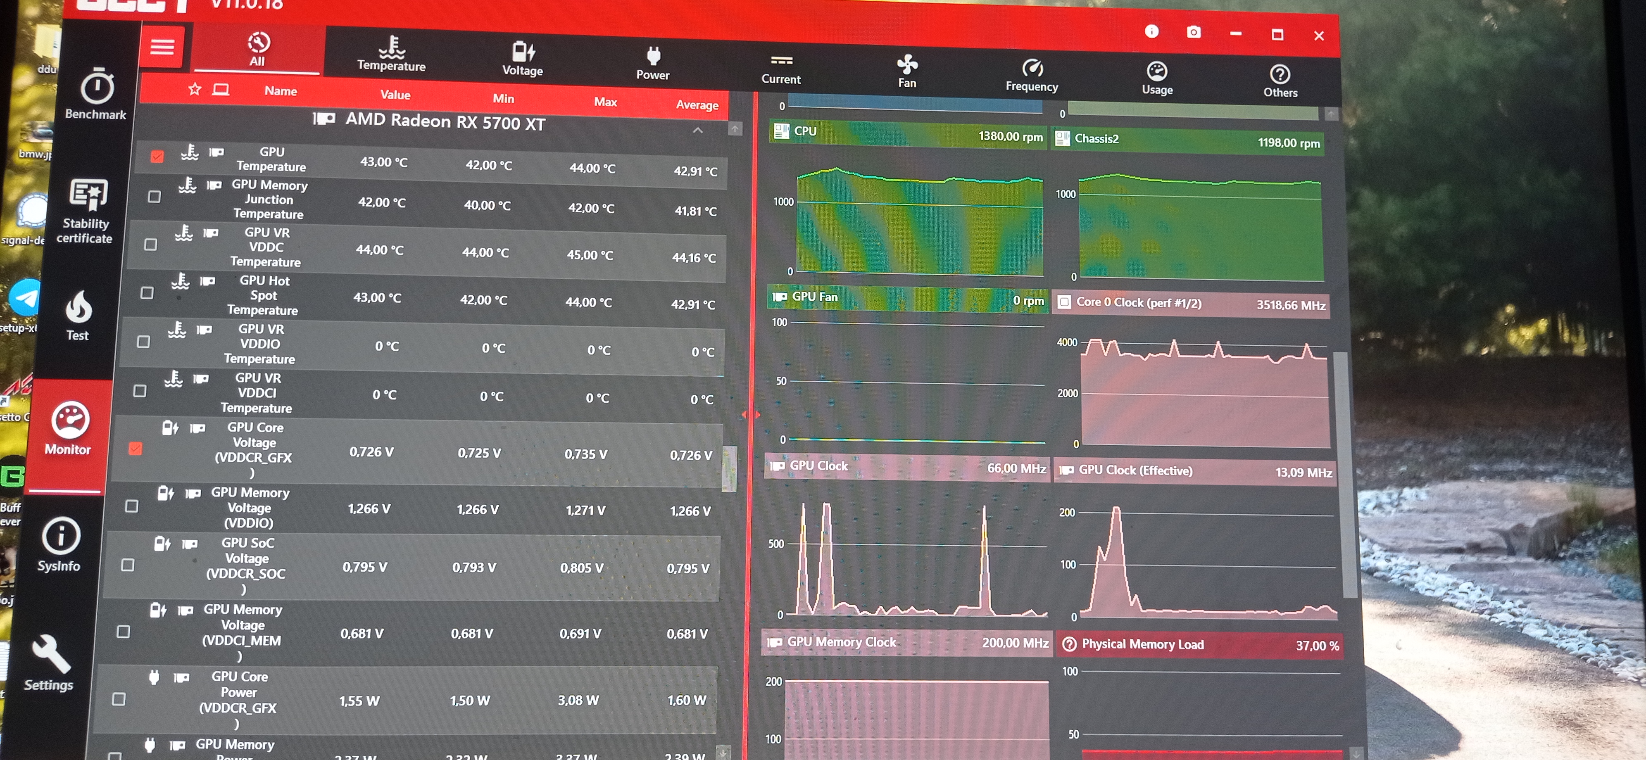Check GPU Memory Junction Temperature checkbox
Screen dimensions: 1646x760
click(154, 197)
